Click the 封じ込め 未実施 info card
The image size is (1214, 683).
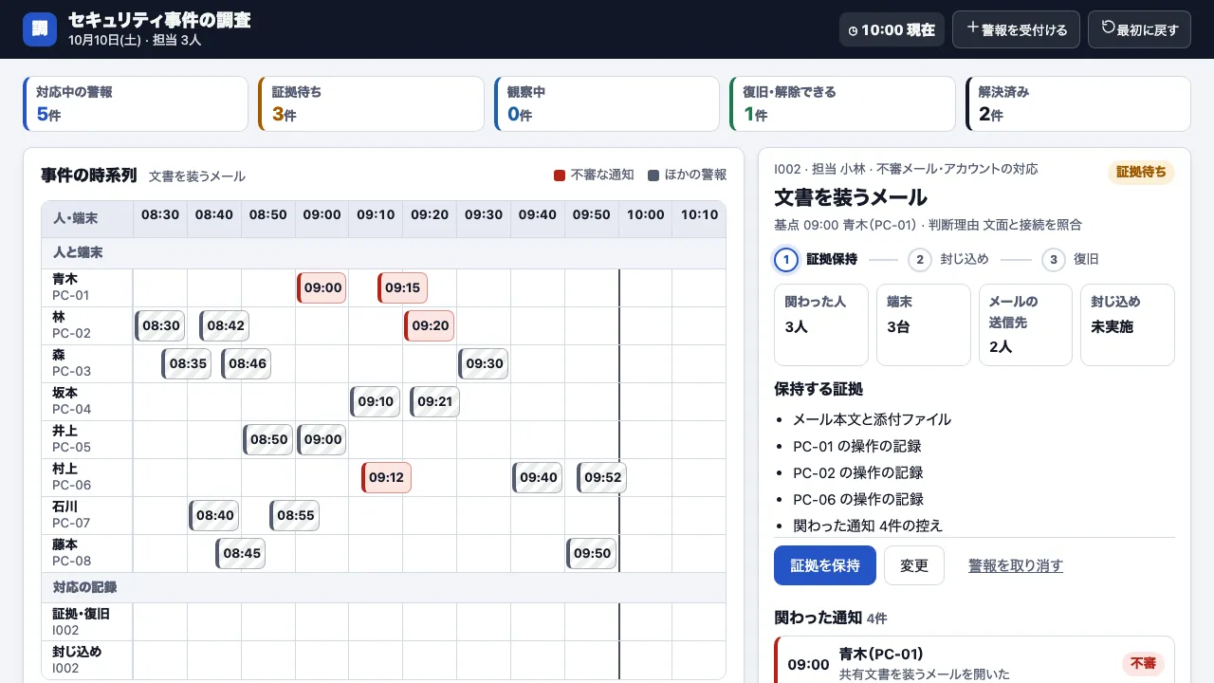[x=1128, y=324]
